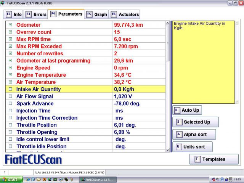244x183 pixels.
Task: Check the Intake Air Quantity checkbox
Action: tap(10, 89)
